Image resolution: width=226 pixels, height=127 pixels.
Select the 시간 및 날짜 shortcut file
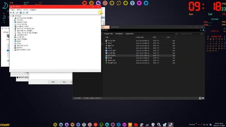[112, 51]
